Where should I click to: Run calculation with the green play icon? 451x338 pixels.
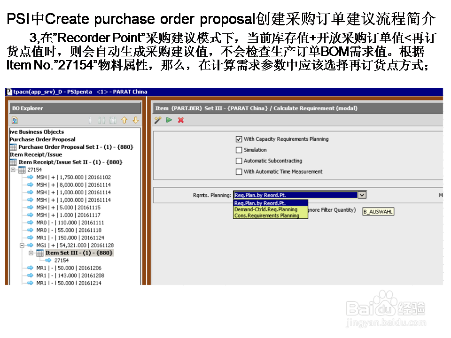[169, 120]
